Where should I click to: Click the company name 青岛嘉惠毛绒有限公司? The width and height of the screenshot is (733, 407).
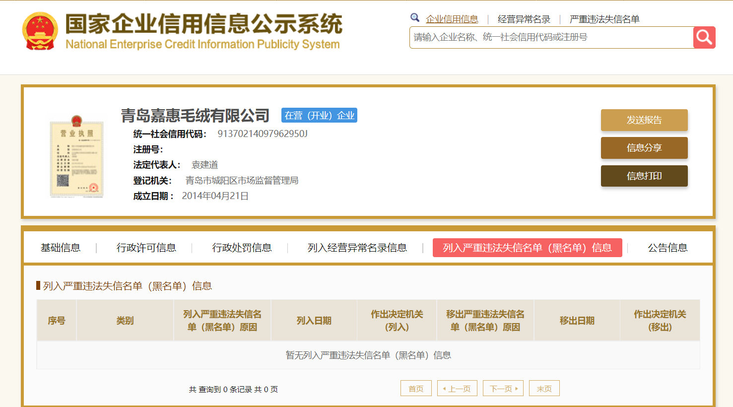tap(195, 116)
